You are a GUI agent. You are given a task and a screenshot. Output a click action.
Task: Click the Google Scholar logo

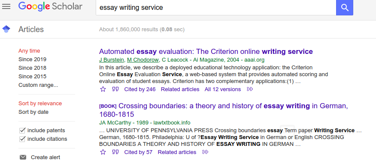click(50, 6)
